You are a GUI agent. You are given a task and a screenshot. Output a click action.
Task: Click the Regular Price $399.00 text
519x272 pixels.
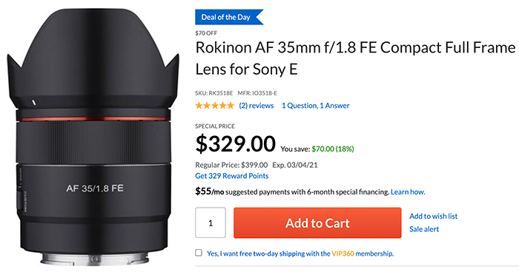(x=231, y=165)
